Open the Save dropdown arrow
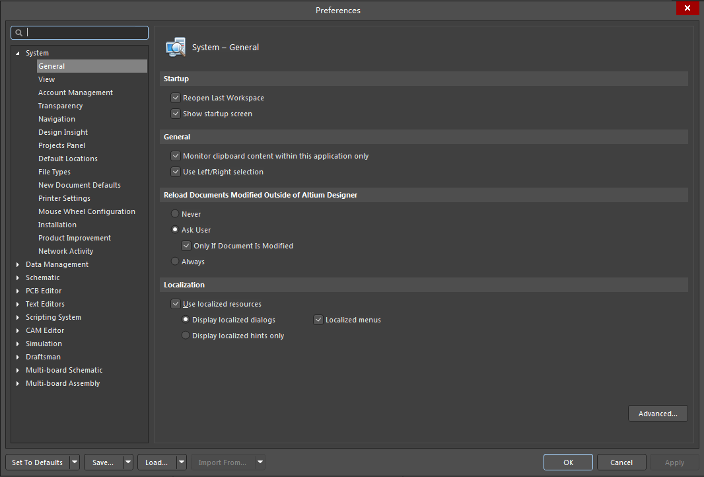 pos(128,462)
